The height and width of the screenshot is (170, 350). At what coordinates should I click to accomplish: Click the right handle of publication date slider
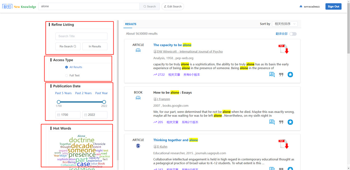tap(104, 102)
